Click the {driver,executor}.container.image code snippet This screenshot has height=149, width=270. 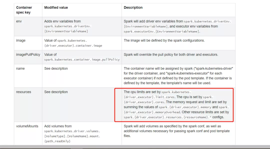click(x=73, y=46)
